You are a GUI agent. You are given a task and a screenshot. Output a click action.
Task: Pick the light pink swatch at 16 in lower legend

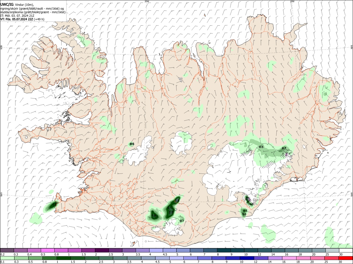click(289, 258)
